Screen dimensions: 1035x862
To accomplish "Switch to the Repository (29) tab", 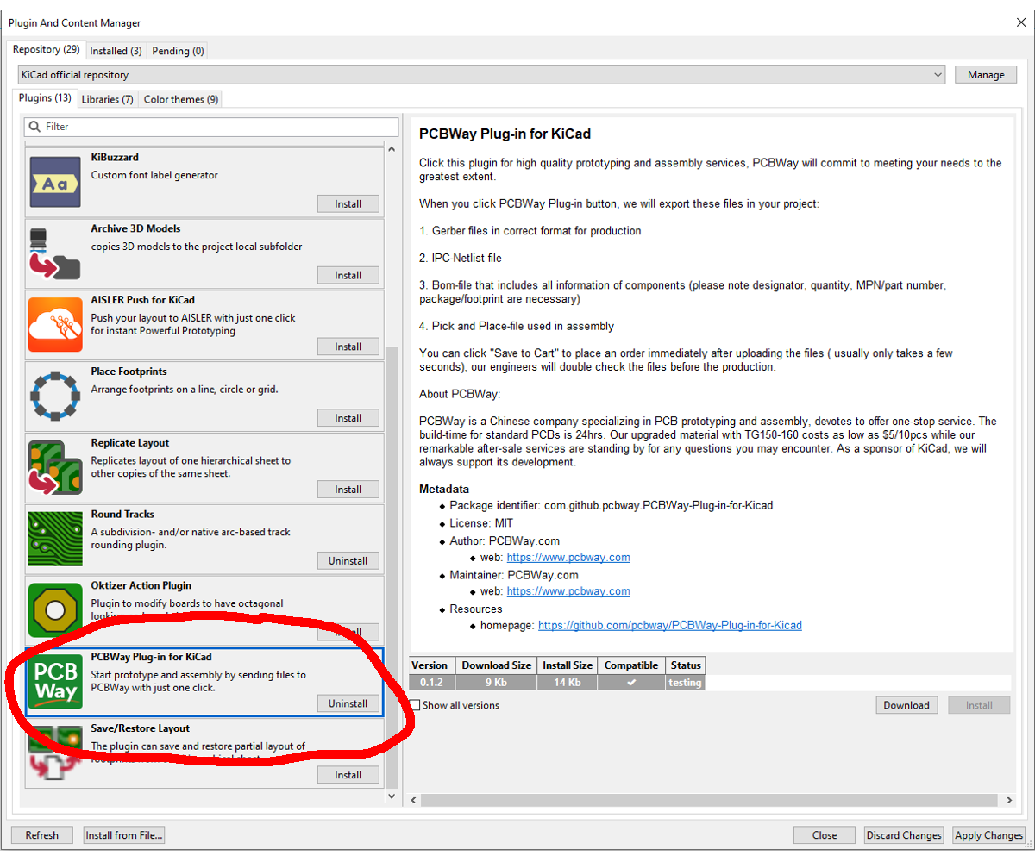I will 47,50.
